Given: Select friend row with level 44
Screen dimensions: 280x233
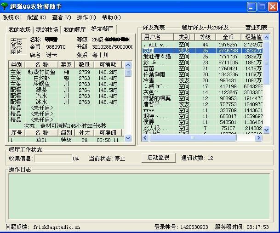Looking at the screenshot, I should pyautogui.click(x=202, y=45).
